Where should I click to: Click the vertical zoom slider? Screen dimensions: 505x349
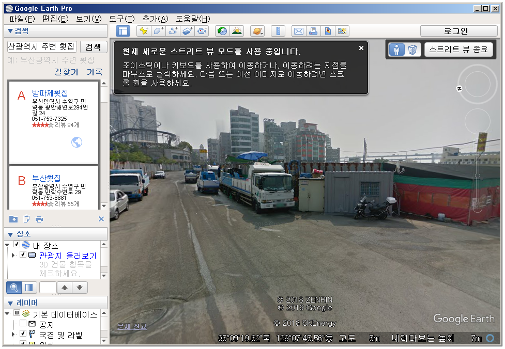coord(477,176)
